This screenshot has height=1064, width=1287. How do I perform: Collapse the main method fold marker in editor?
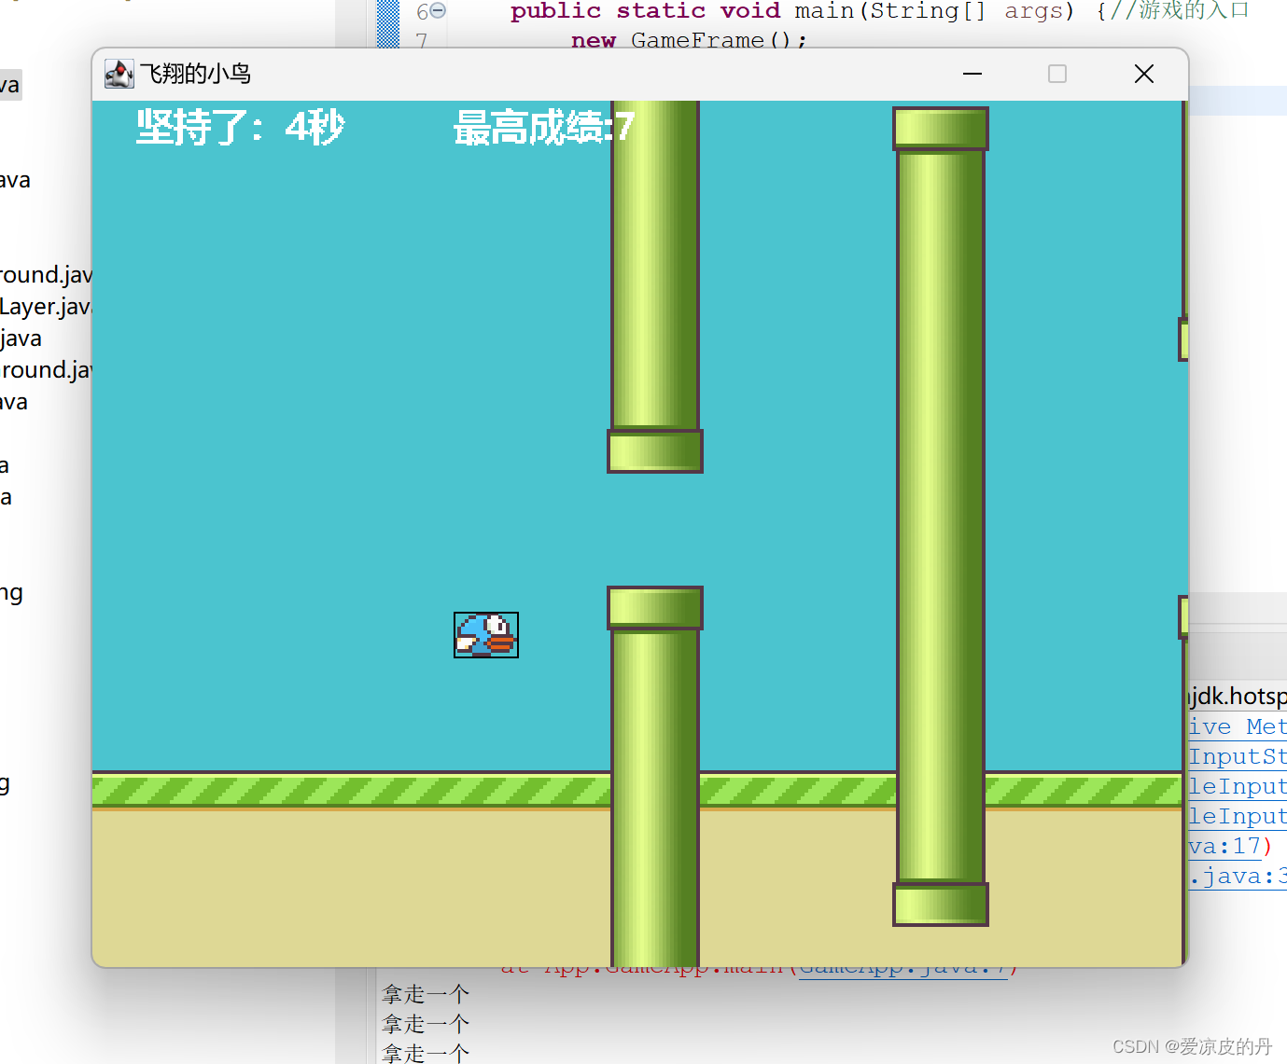(x=438, y=11)
